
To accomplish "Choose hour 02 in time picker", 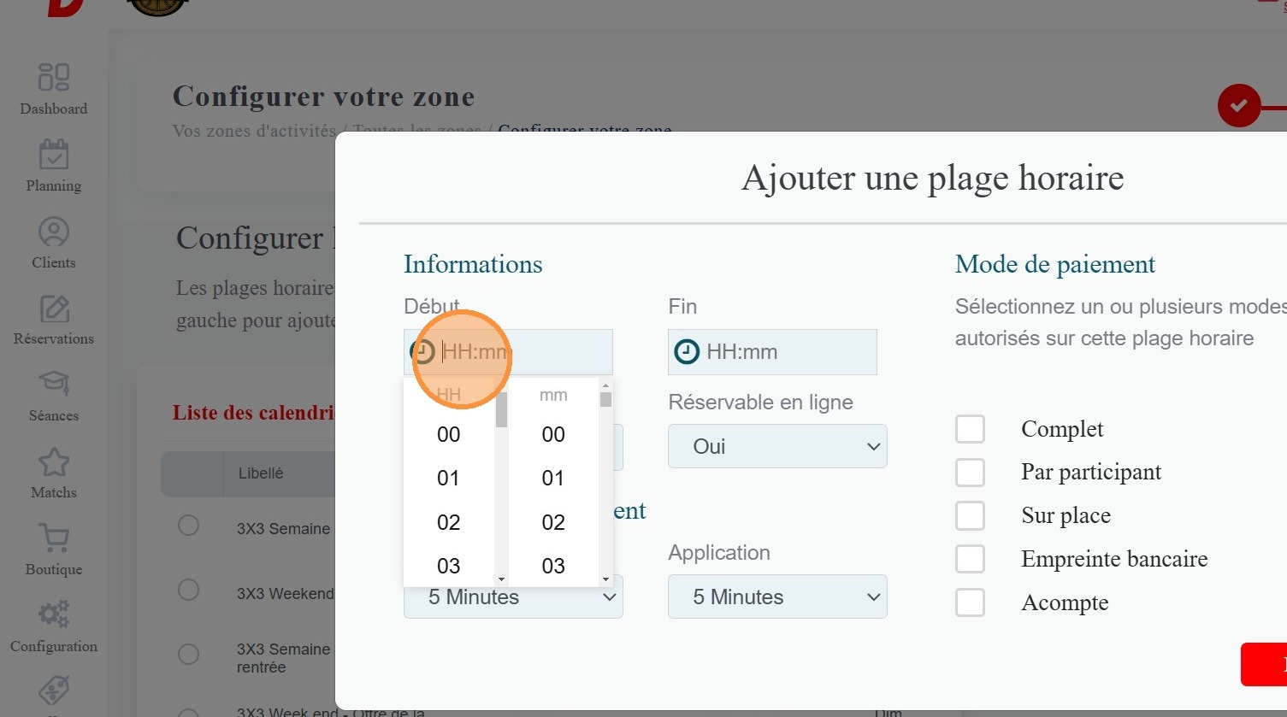I will [x=448, y=522].
